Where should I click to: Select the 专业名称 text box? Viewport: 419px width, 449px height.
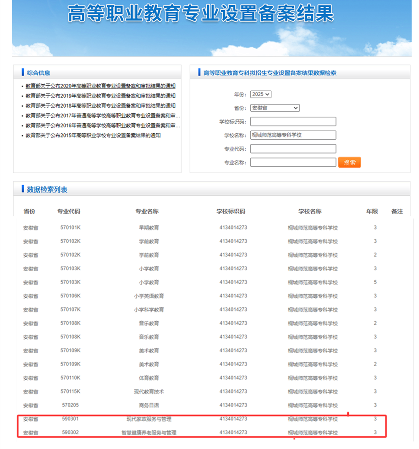click(x=293, y=163)
